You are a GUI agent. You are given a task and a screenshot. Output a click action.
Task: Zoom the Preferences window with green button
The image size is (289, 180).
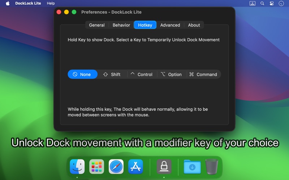coord(74,12)
